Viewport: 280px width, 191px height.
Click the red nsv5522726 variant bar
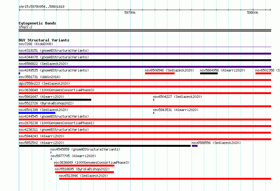[145, 106]
